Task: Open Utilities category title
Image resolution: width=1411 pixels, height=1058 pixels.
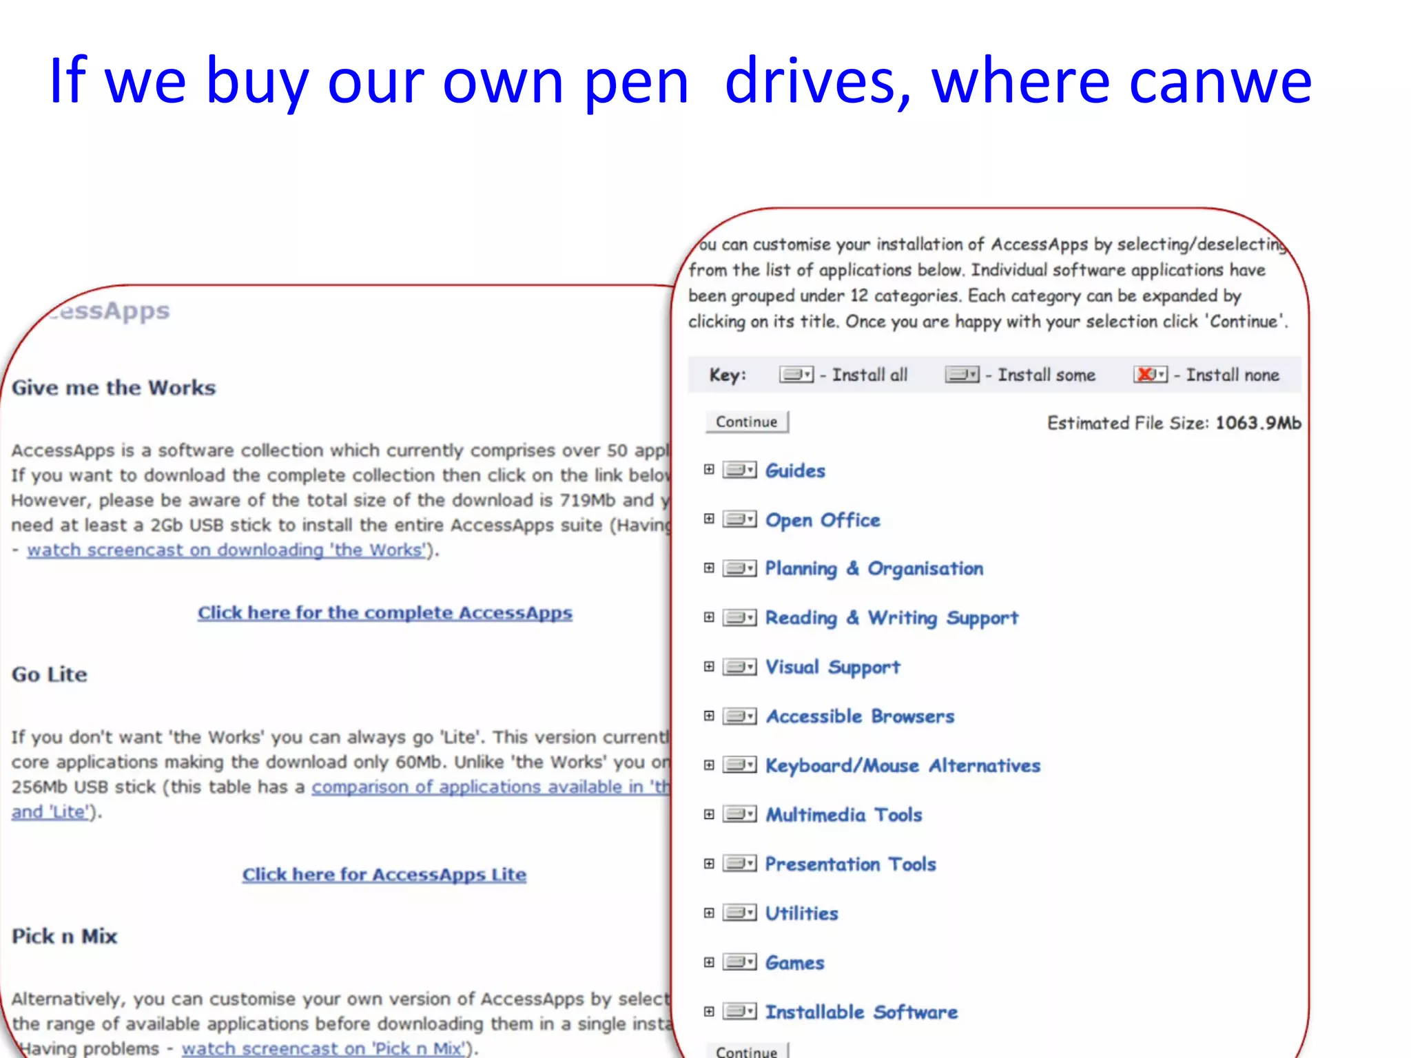Action: [x=802, y=913]
